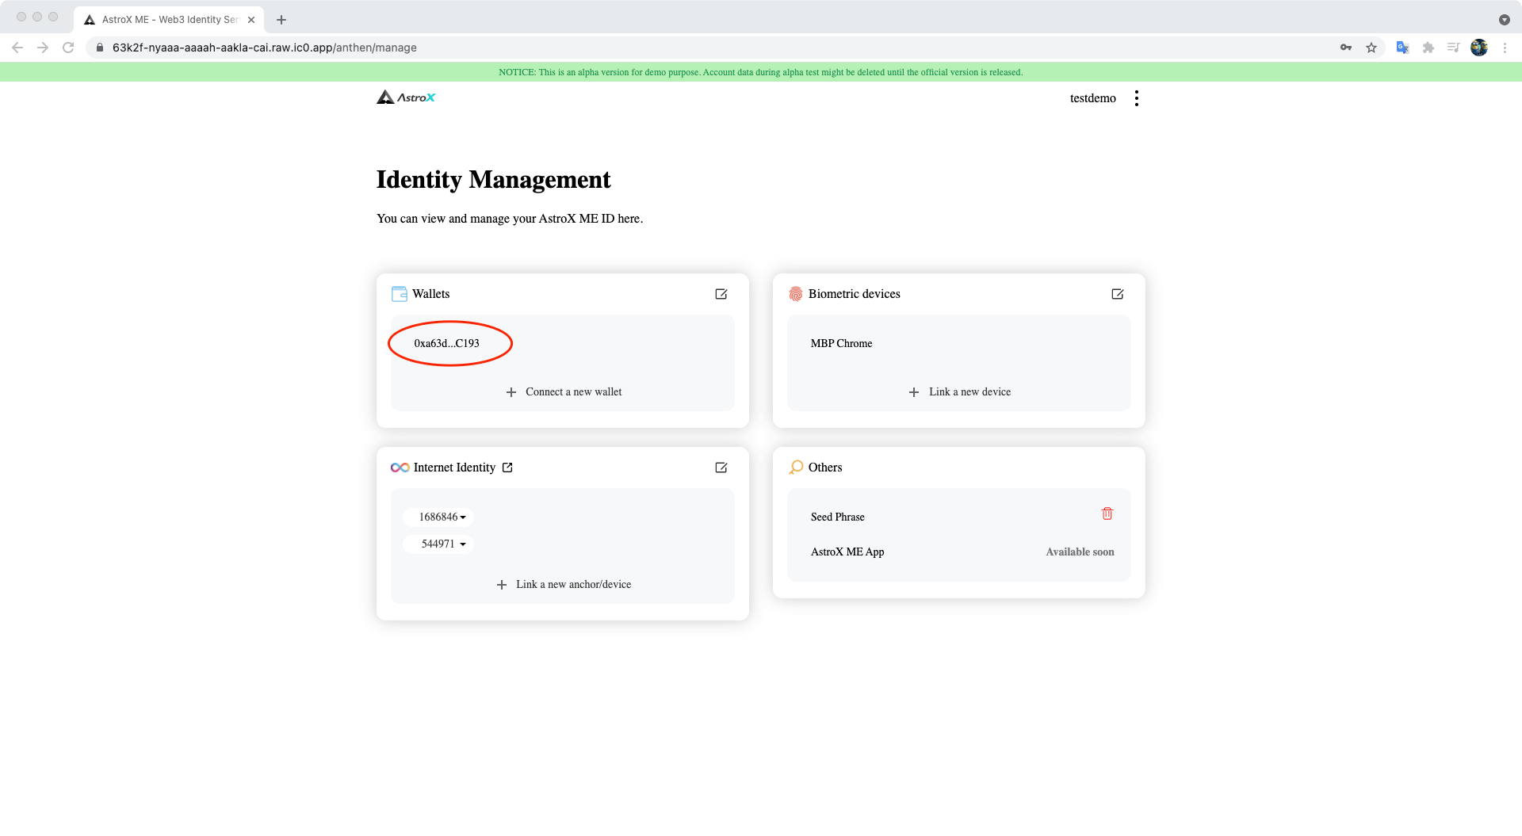Expand the 1686846 anchor dropdown
The height and width of the screenshot is (836, 1522).
438,517
